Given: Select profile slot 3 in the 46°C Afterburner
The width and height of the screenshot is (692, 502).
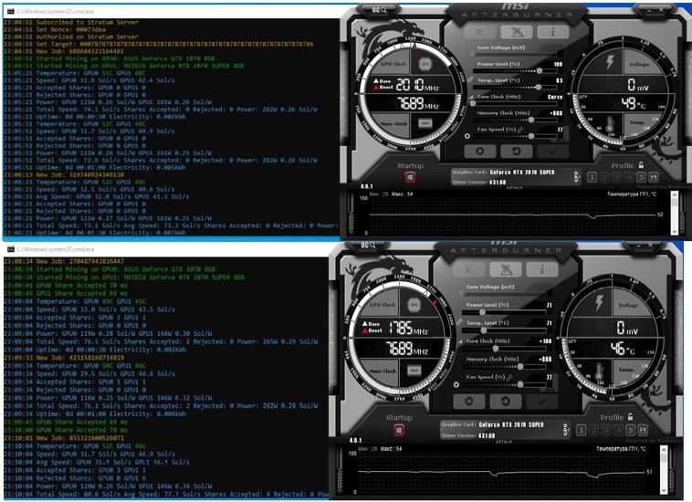Looking at the screenshot, I should tap(606, 430).
